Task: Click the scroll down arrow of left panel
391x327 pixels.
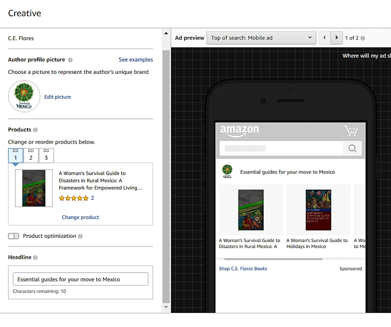Action: pos(166,307)
